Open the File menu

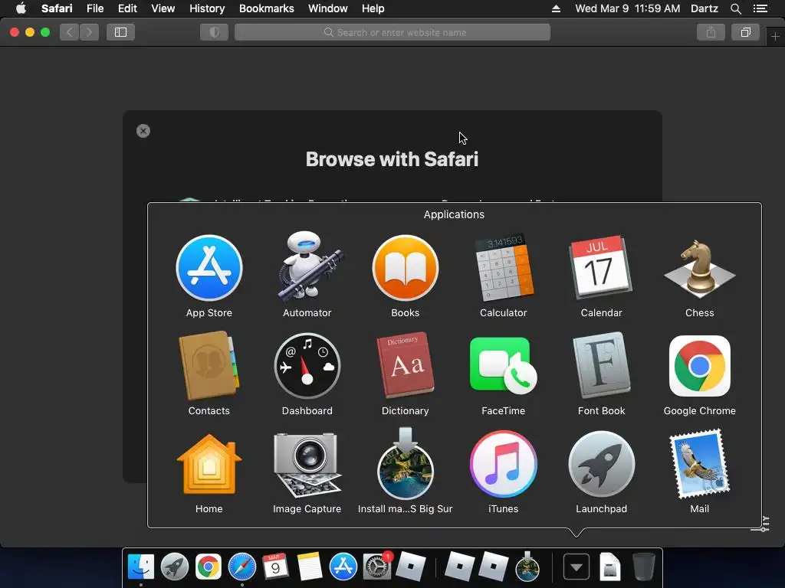(x=95, y=8)
